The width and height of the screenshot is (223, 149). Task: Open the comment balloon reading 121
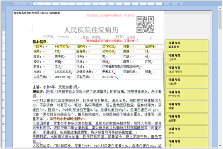click(x=187, y=143)
